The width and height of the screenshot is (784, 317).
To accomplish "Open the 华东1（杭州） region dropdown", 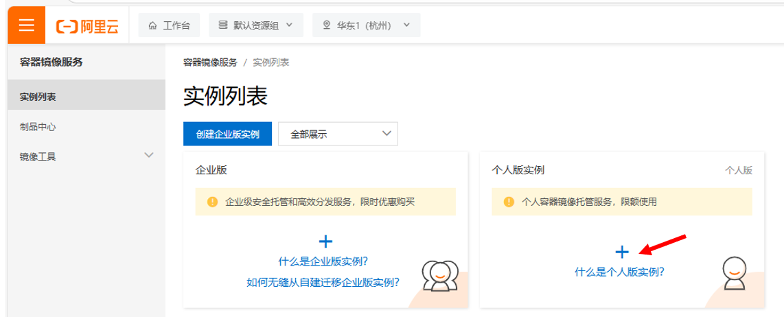I will (367, 25).
